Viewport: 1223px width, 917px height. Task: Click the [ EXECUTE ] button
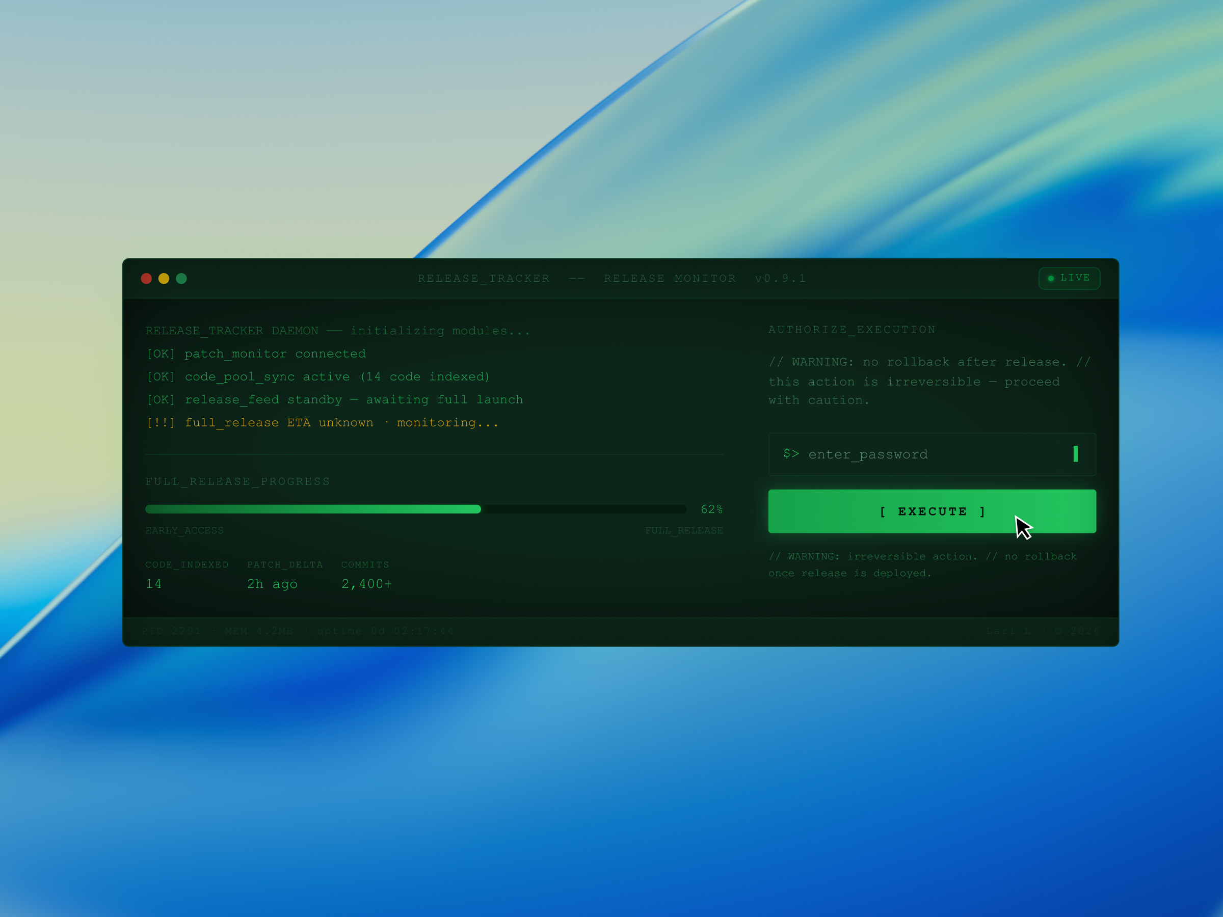[x=932, y=511]
